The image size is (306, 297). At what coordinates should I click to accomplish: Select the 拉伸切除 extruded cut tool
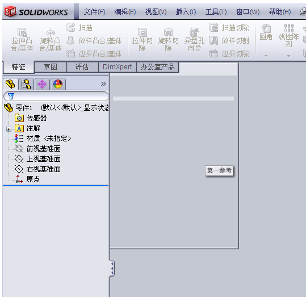142,40
